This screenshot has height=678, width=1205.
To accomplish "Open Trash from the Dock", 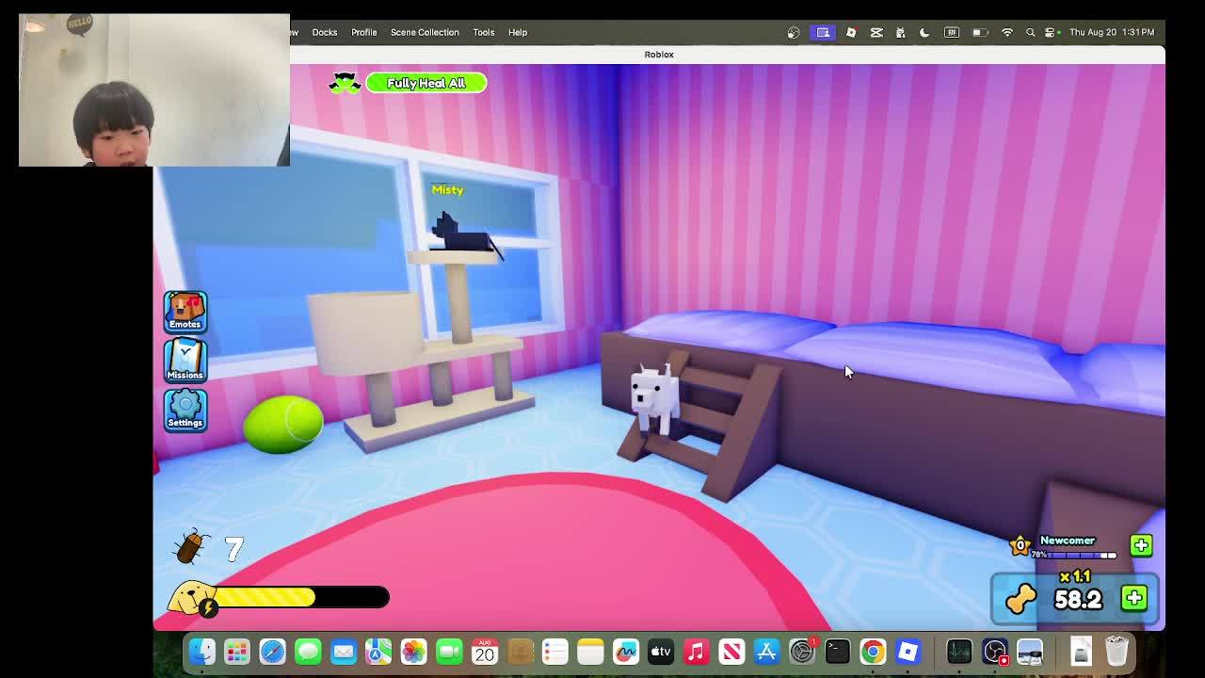I will [1117, 652].
